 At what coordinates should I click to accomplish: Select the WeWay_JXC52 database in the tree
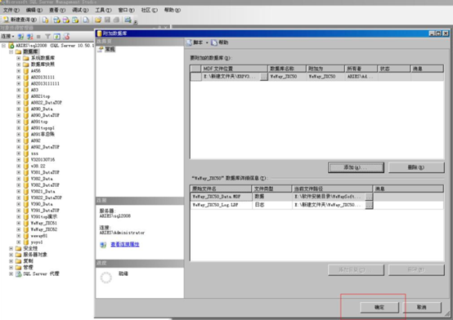click(44, 229)
